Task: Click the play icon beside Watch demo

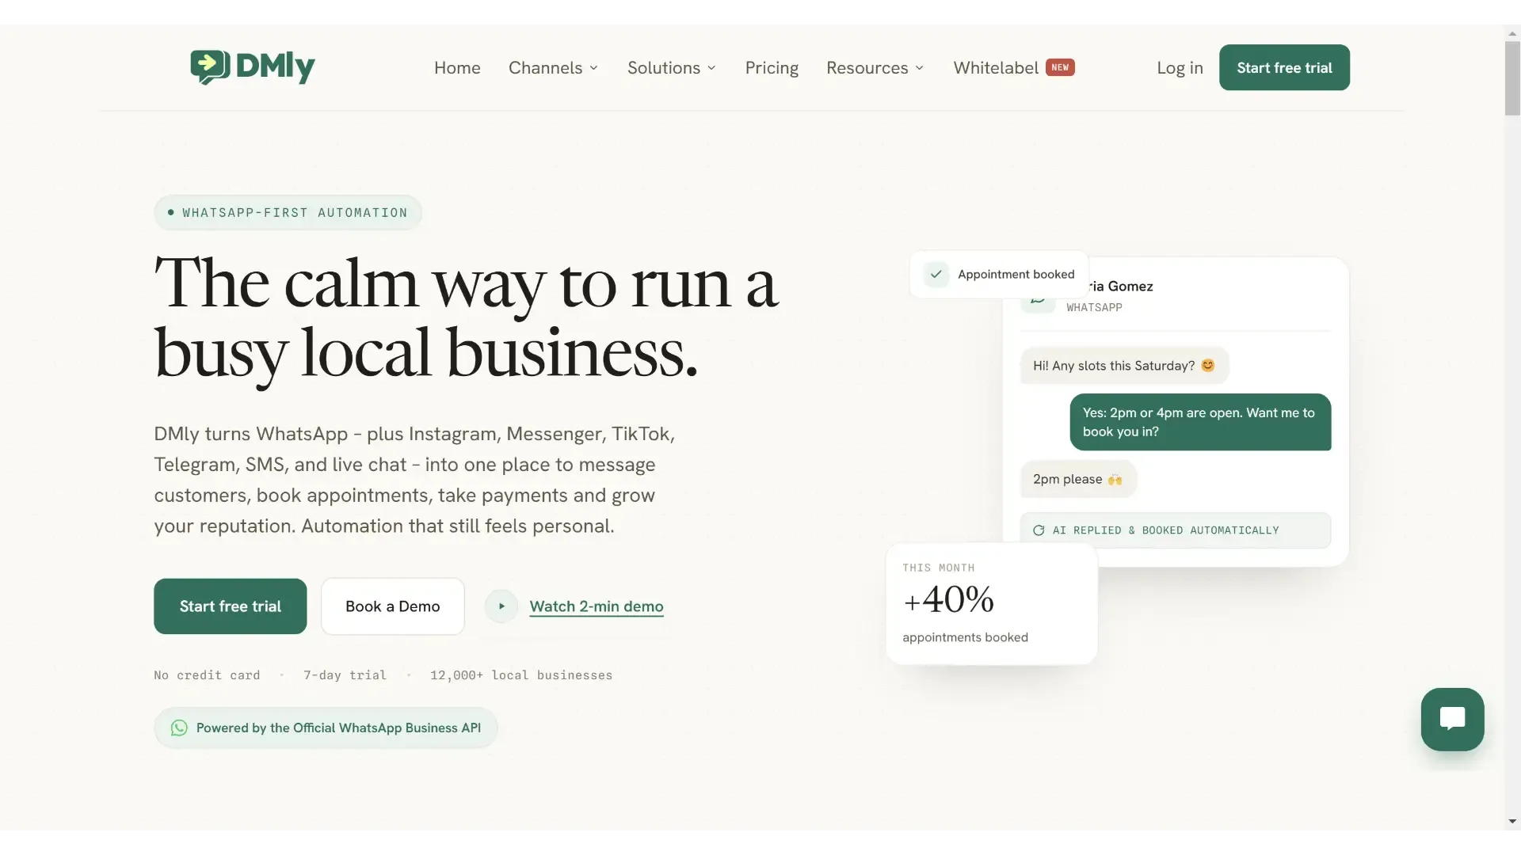Action: tap(501, 606)
